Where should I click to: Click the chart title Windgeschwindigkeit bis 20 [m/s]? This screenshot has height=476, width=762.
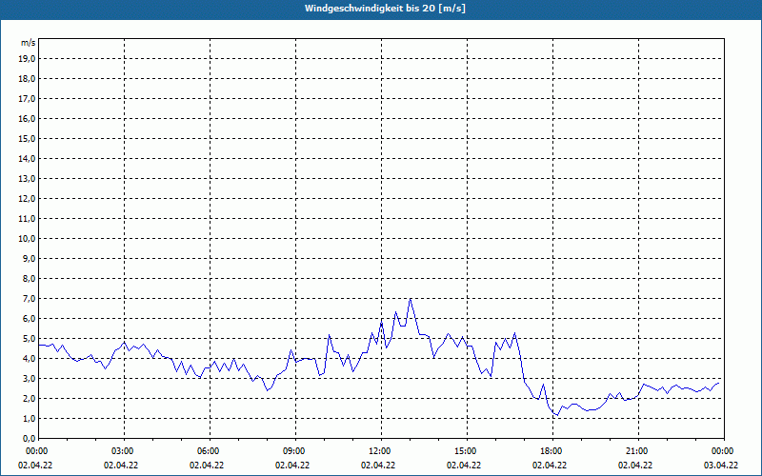coord(385,9)
